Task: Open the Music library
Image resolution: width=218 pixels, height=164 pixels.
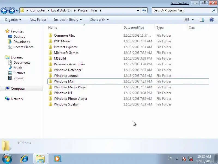Action: pyautogui.click(x=18, y=68)
